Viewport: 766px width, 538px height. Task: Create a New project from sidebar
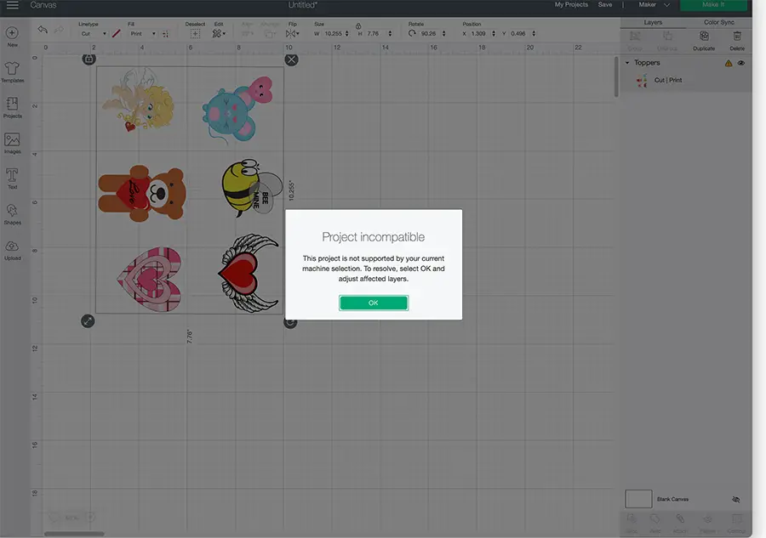pos(12,37)
